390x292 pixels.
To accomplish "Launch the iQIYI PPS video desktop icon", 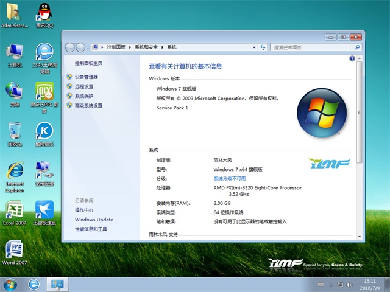I will tap(44, 97).
